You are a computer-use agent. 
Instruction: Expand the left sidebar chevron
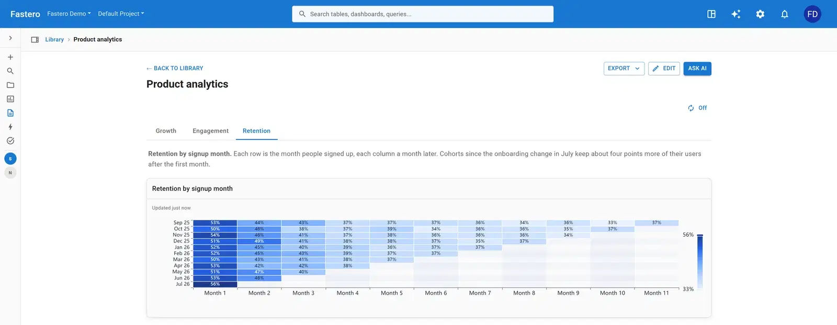[10, 38]
